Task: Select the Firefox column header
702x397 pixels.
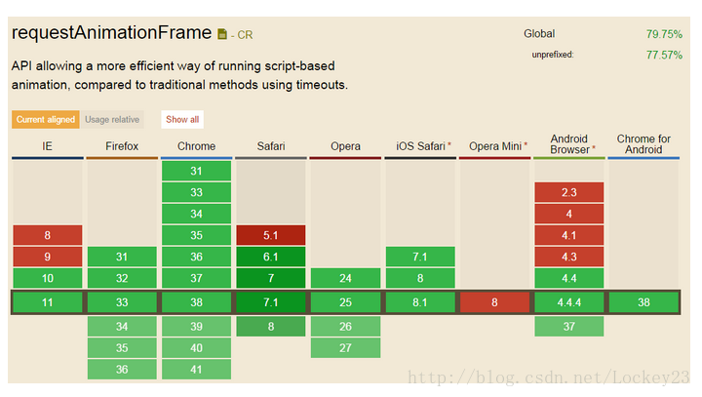Action: (x=122, y=146)
